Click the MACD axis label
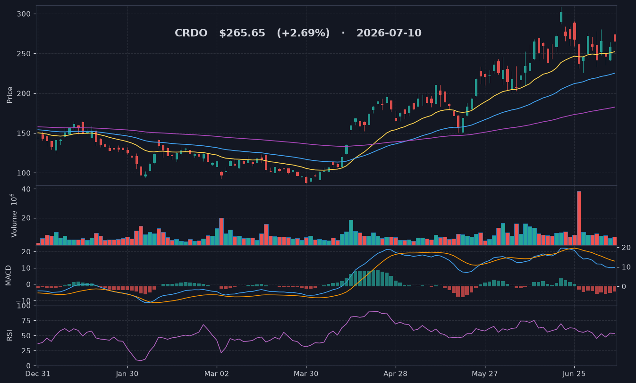Viewport: 636px width, 383px height. (8, 275)
